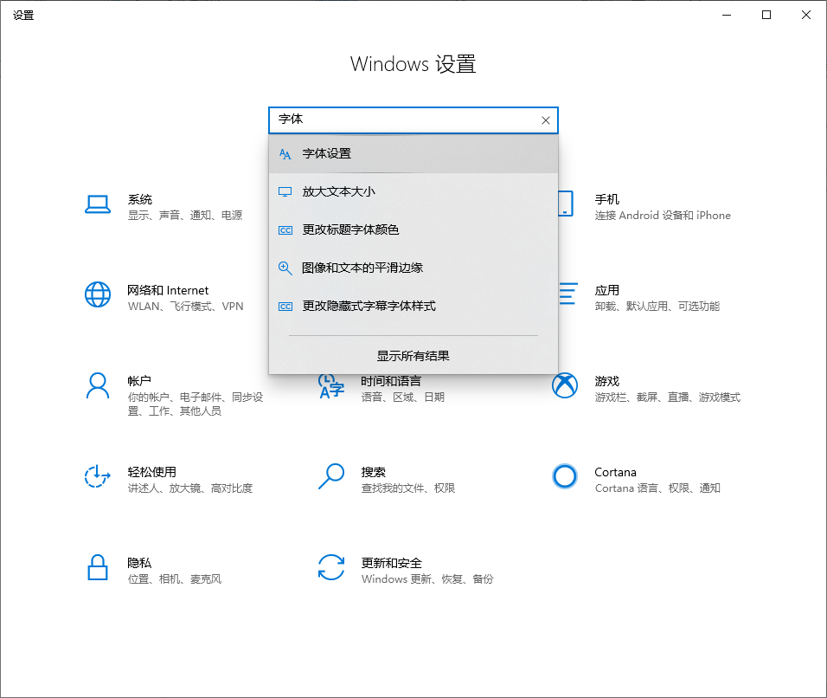Open the 帐户 settings category
827x698 pixels.
[140, 381]
